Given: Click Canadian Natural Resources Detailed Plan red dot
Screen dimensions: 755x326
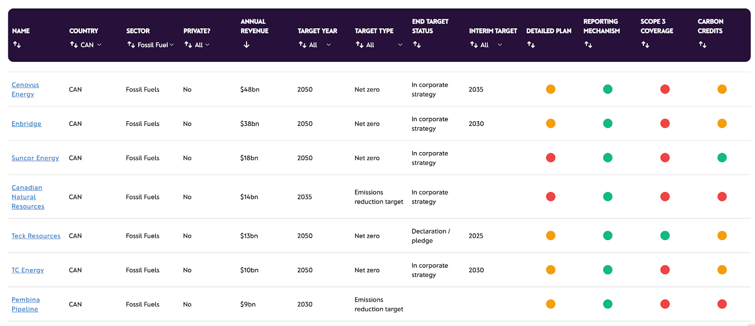Looking at the screenshot, I should (551, 197).
